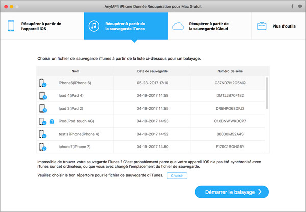Open the feedback chat bubble icon

(300, 7)
